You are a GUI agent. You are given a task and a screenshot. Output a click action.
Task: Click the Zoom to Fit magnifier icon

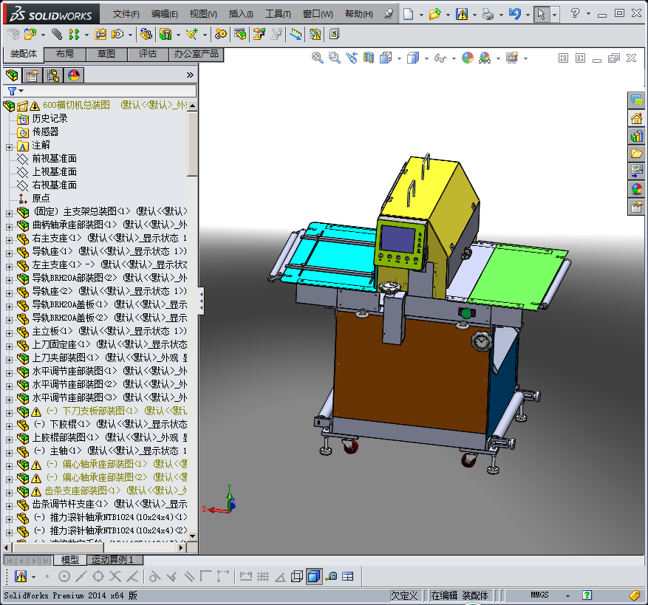coord(318,58)
